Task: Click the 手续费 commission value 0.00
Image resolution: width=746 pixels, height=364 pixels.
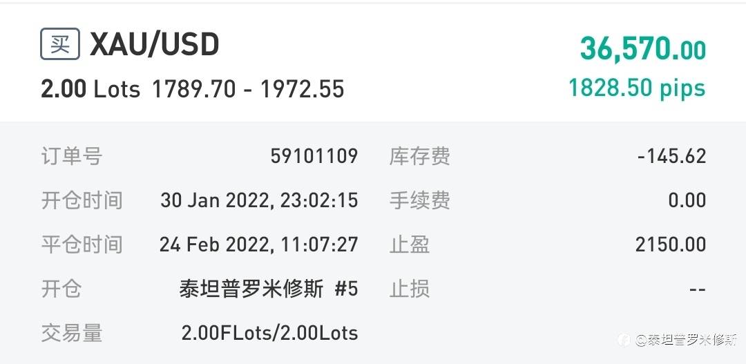Action: point(687,200)
